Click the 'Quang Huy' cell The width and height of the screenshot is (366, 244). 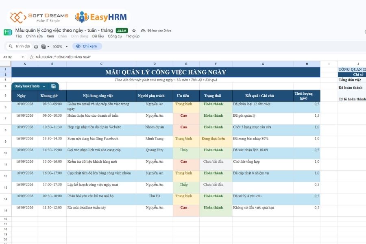coord(155,153)
